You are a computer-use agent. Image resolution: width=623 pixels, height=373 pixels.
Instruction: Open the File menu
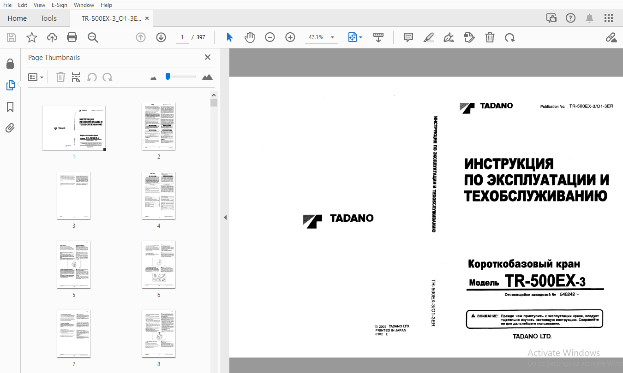pos(7,5)
